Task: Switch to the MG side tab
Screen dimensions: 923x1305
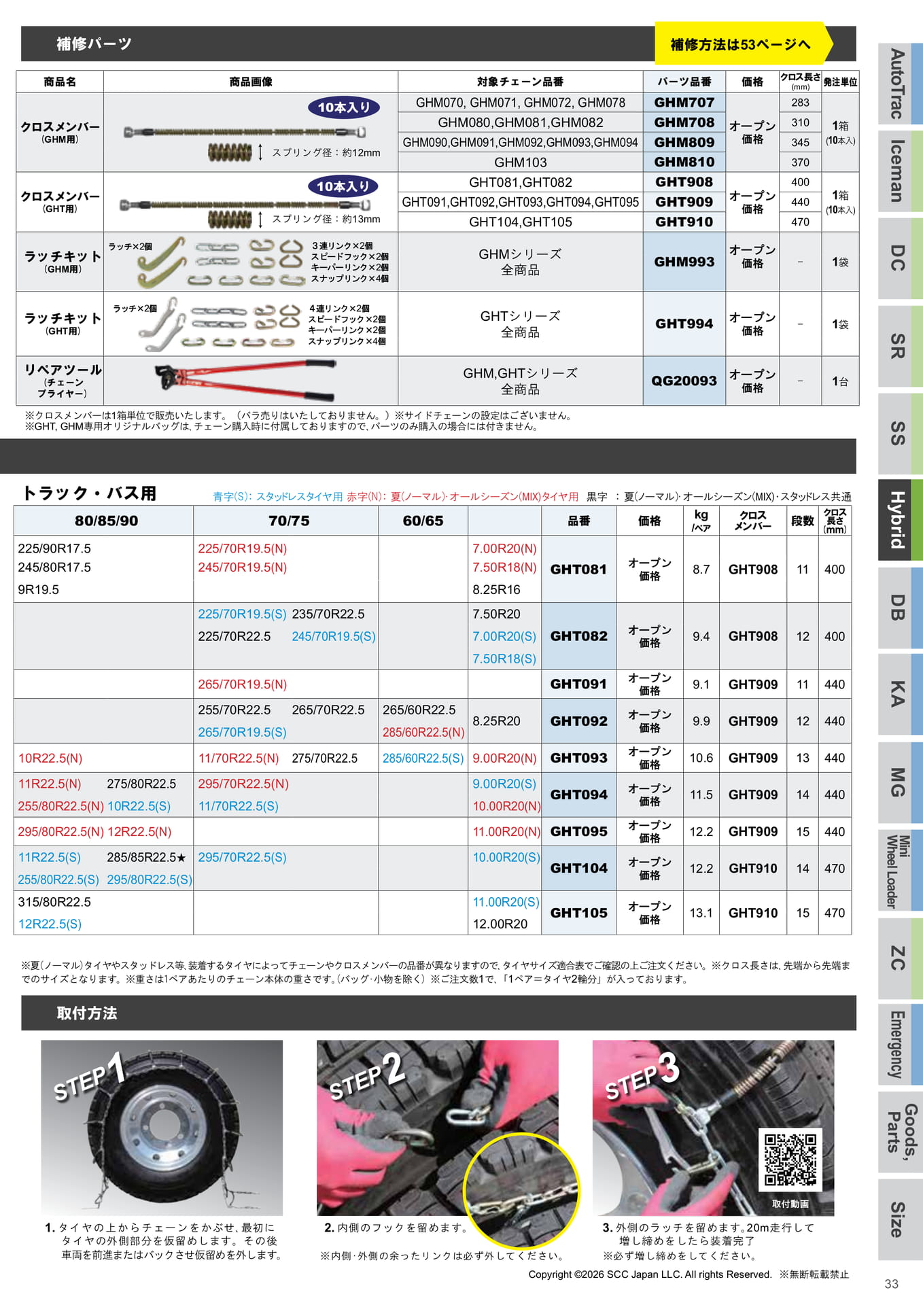Action: click(900, 782)
